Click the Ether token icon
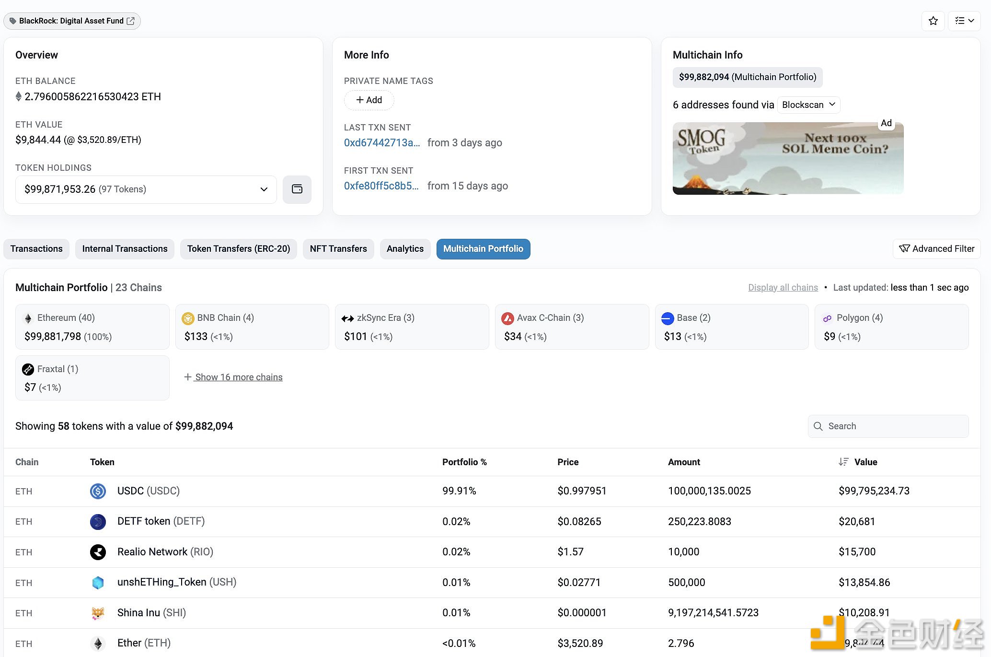The height and width of the screenshot is (657, 991). pyautogui.click(x=98, y=644)
